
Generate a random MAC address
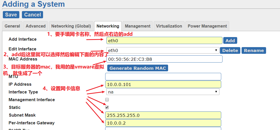[x=138, y=68]
